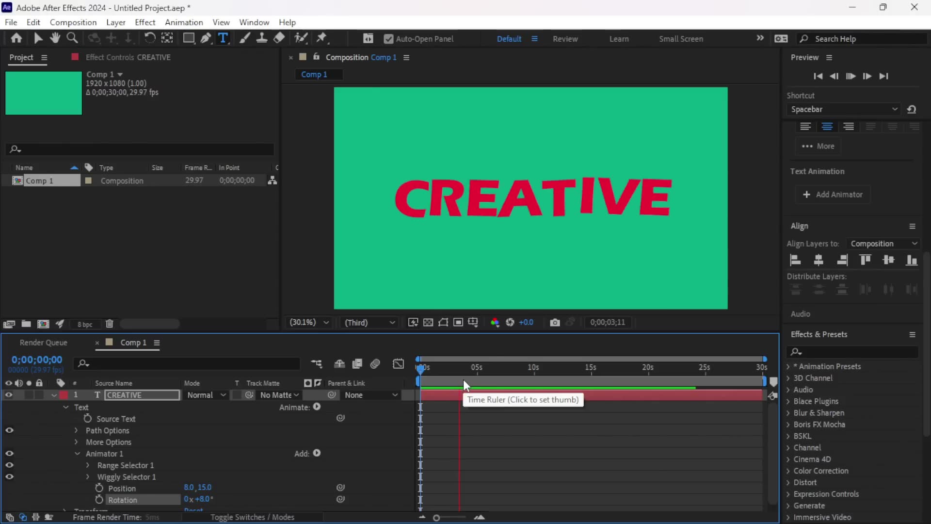Select the Horizontal Type tool
The image size is (931, 524).
tap(223, 38)
